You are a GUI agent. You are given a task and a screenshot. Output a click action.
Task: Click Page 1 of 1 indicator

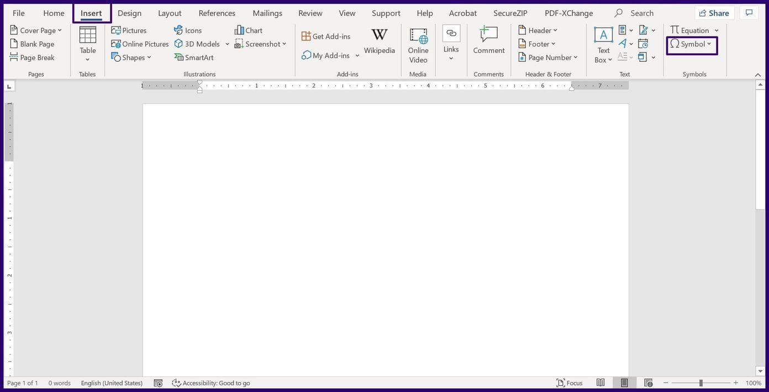point(23,383)
